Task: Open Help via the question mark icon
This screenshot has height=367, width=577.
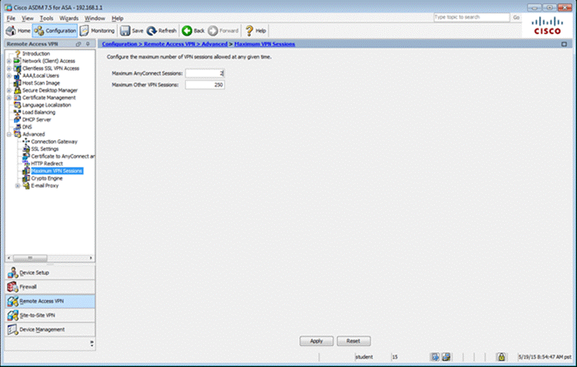Action: (x=256, y=31)
